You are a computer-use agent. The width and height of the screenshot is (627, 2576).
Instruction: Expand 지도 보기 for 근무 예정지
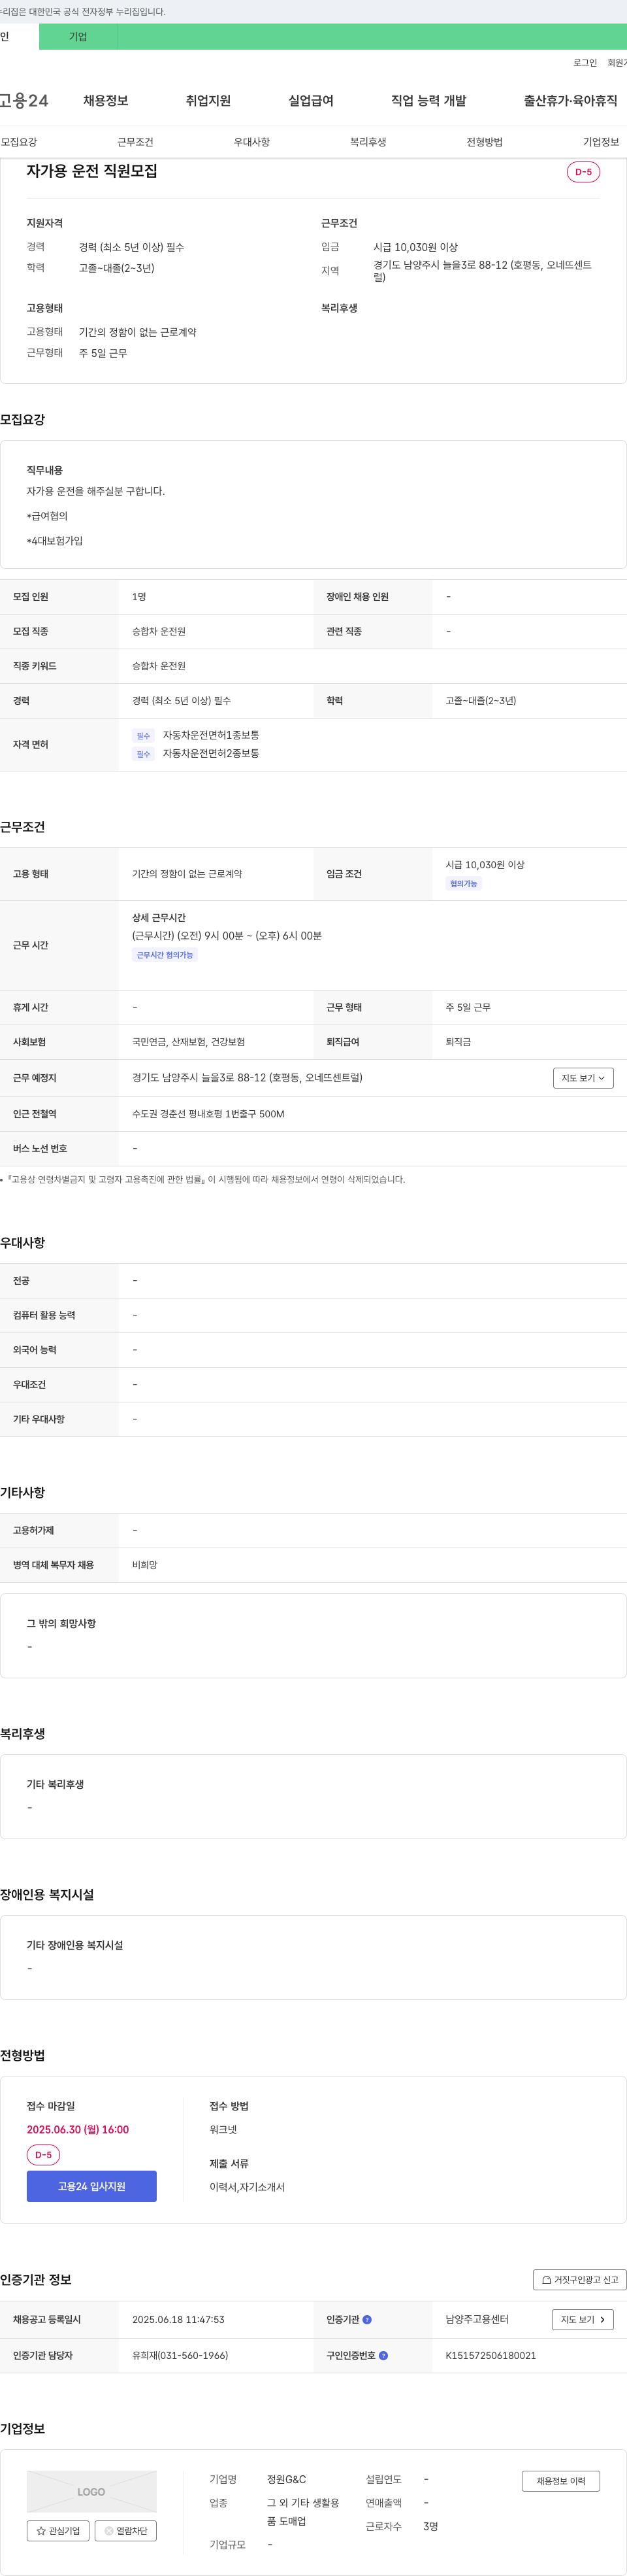click(583, 1077)
